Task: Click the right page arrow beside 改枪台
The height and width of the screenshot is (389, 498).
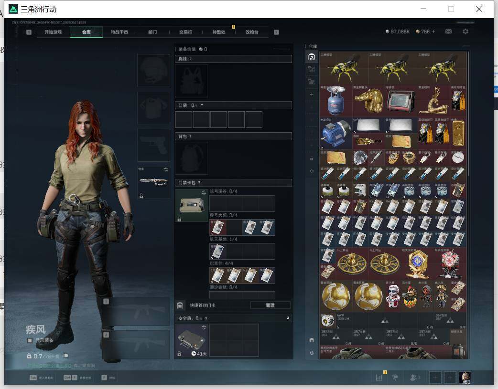Action: click(x=276, y=32)
